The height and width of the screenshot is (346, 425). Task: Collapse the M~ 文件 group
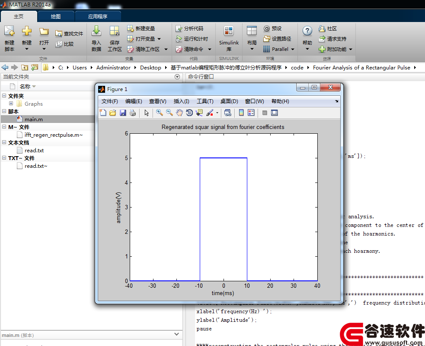pos(4,126)
